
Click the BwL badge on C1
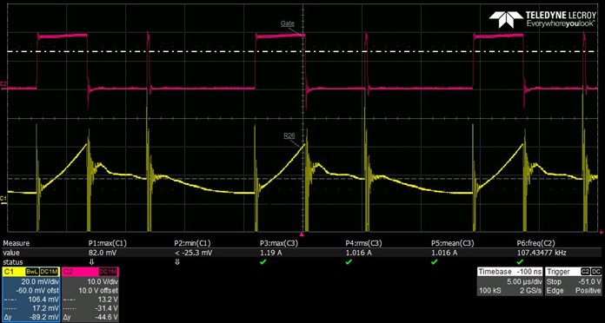click(33, 272)
